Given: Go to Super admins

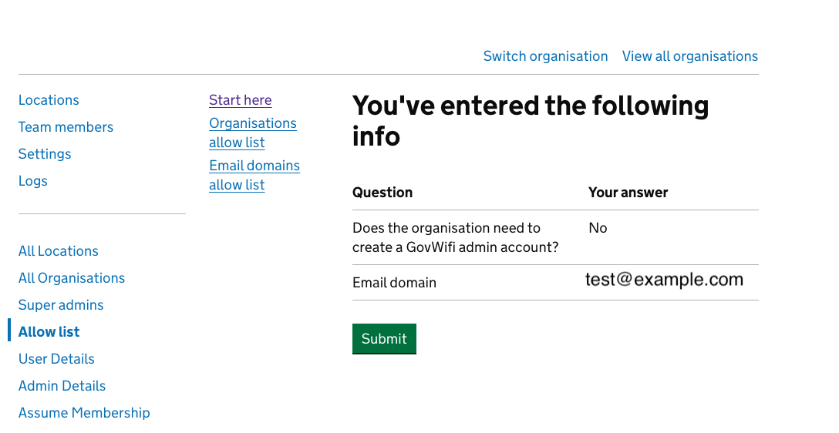Looking at the screenshot, I should click(x=61, y=305).
